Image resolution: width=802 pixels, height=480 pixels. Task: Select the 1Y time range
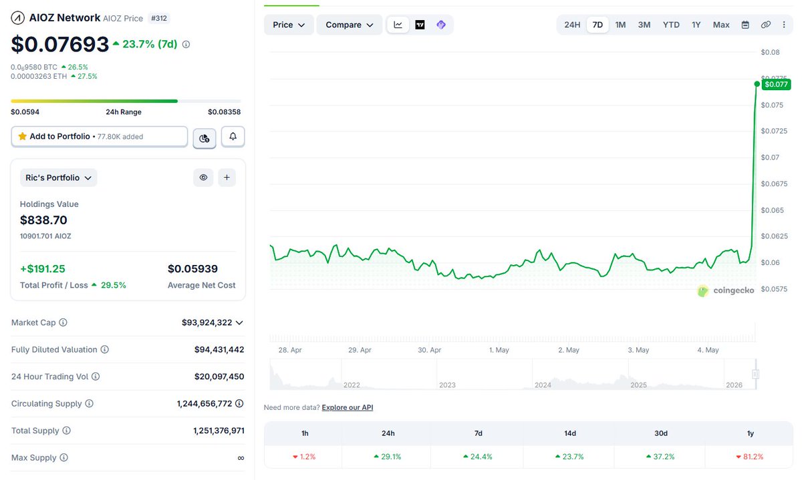tap(696, 25)
